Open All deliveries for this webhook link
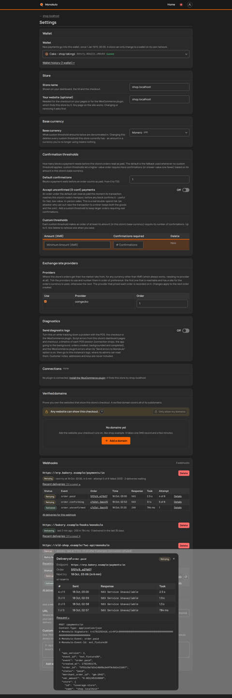This screenshot has width=232, height=698. point(59,514)
